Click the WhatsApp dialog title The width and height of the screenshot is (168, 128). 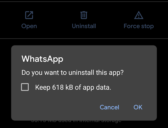point(42,59)
